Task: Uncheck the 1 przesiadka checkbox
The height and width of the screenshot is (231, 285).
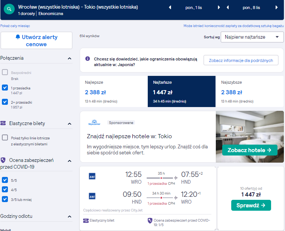Action: click(5, 88)
